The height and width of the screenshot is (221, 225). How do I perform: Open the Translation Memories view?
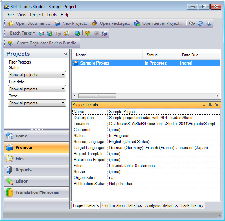[x=37, y=192]
